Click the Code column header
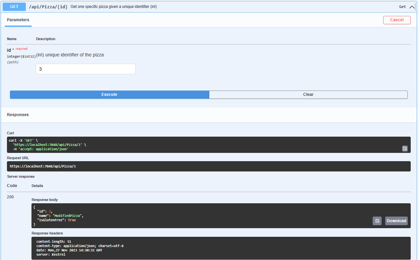Screen dimensions: 420x260 12,186
